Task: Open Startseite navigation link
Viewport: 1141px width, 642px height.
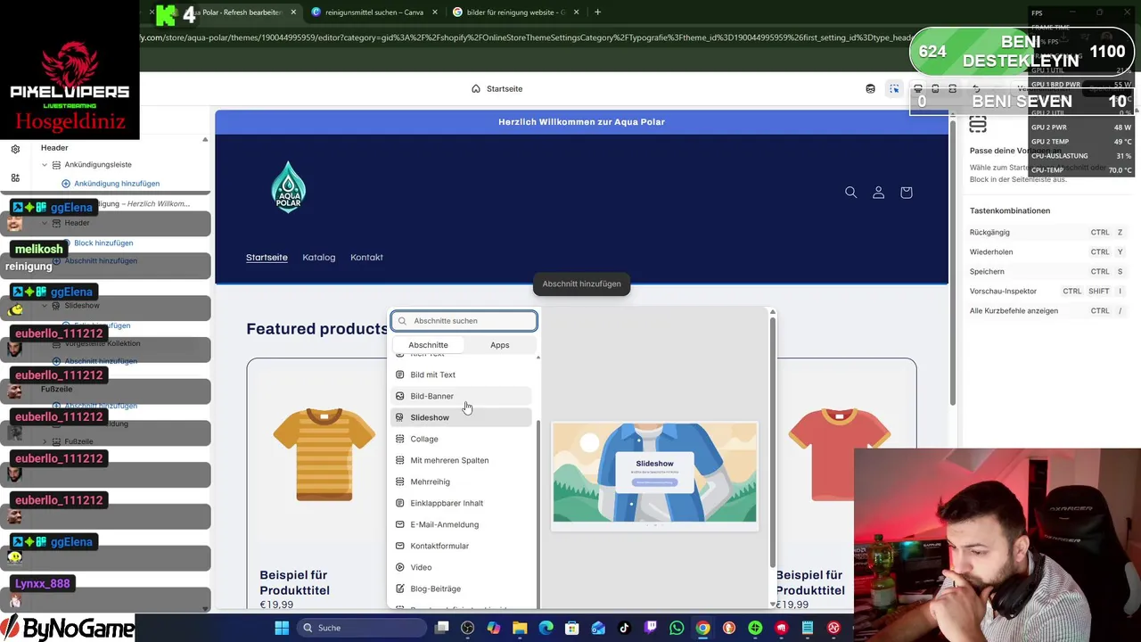Action: pyautogui.click(x=267, y=258)
